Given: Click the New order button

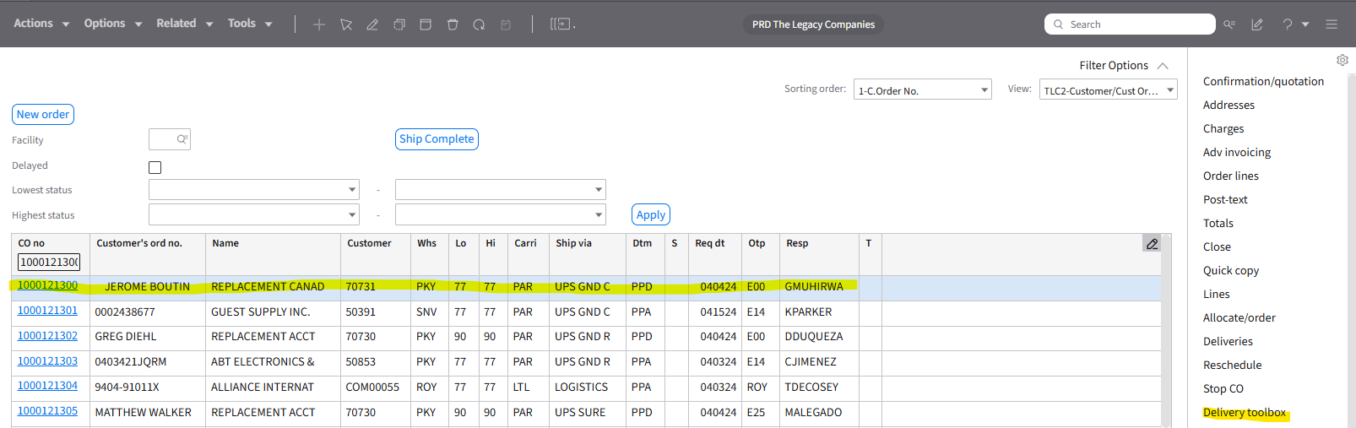Looking at the screenshot, I should pos(43,114).
